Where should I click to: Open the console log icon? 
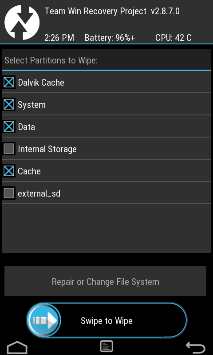(x=106, y=346)
